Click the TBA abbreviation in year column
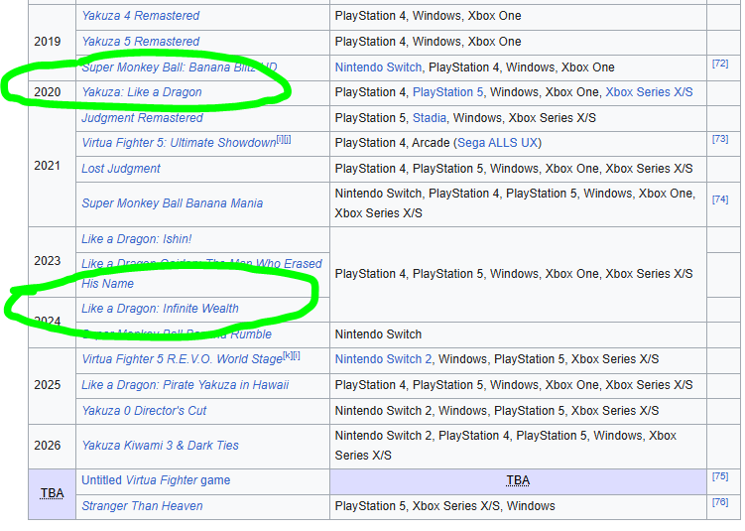Screen dimensions: 745x531 (52, 493)
